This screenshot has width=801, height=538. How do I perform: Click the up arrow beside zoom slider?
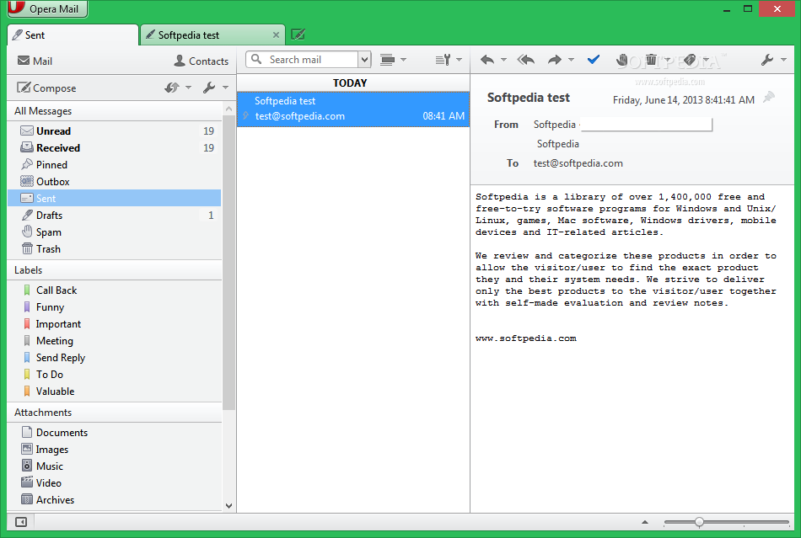pos(645,522)
